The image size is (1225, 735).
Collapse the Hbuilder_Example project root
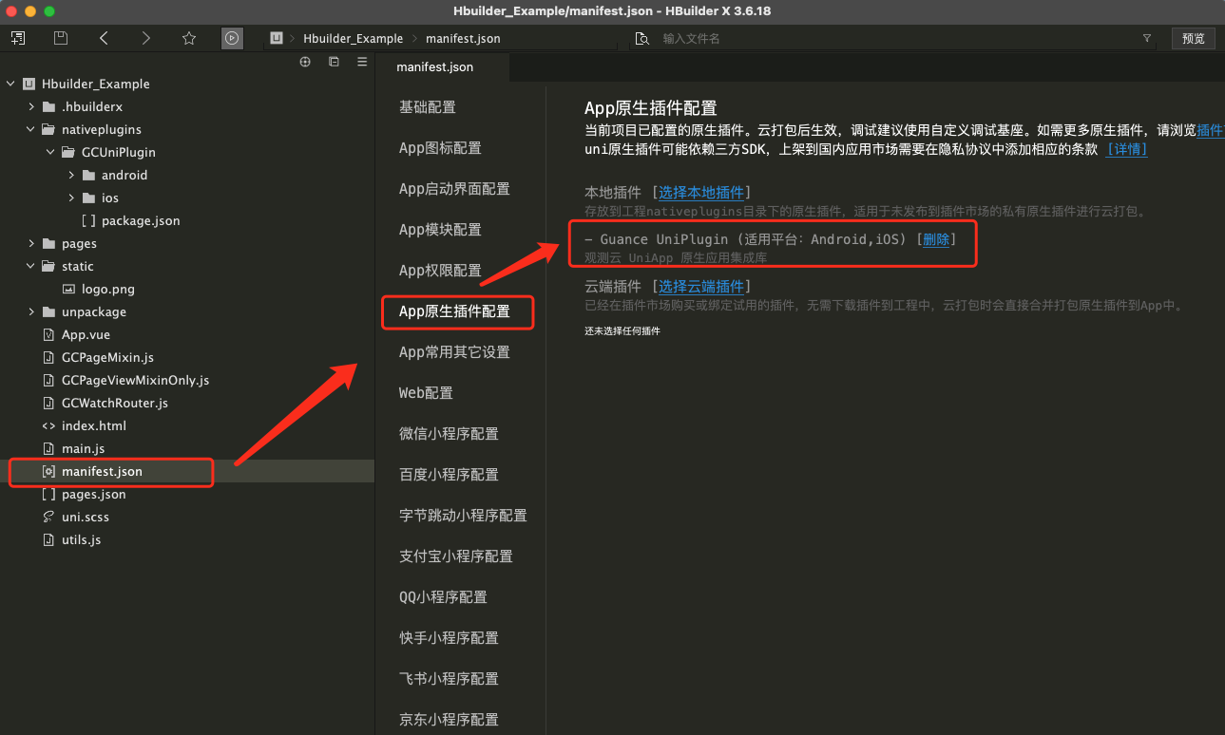click(10, 84)
